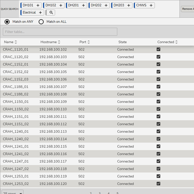Add the DH202 quick search tag
194x194 pixels.
click(x=106, y=5)
